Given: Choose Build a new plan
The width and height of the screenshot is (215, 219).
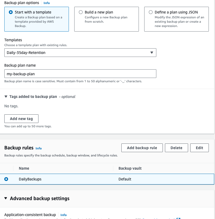Looking at the screenshot, I should click(x=81, y=12).
